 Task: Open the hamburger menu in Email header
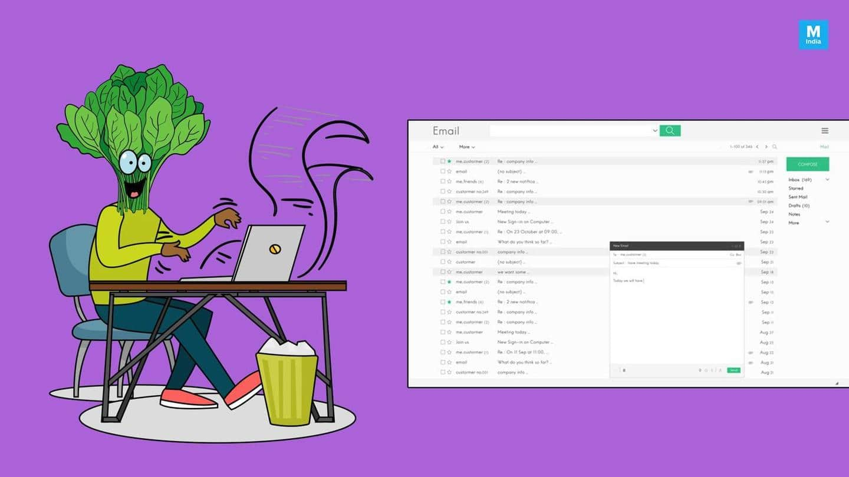pyautogui.click(x=825, y=131)
